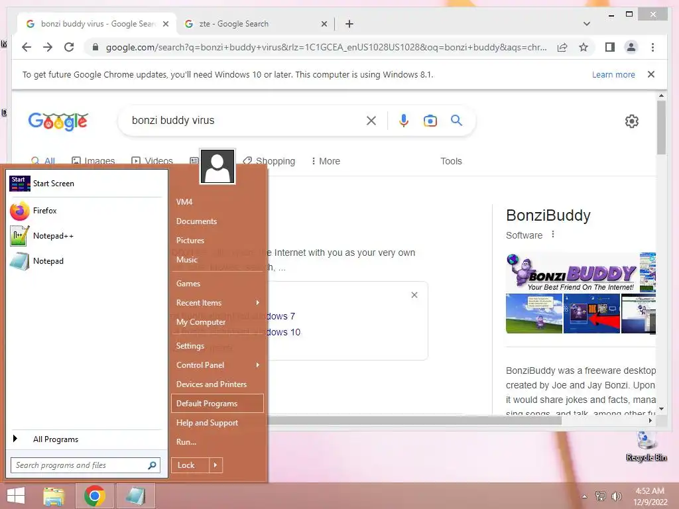
Task: Click the VM4 user folder entry
Action: click(217, 201)
